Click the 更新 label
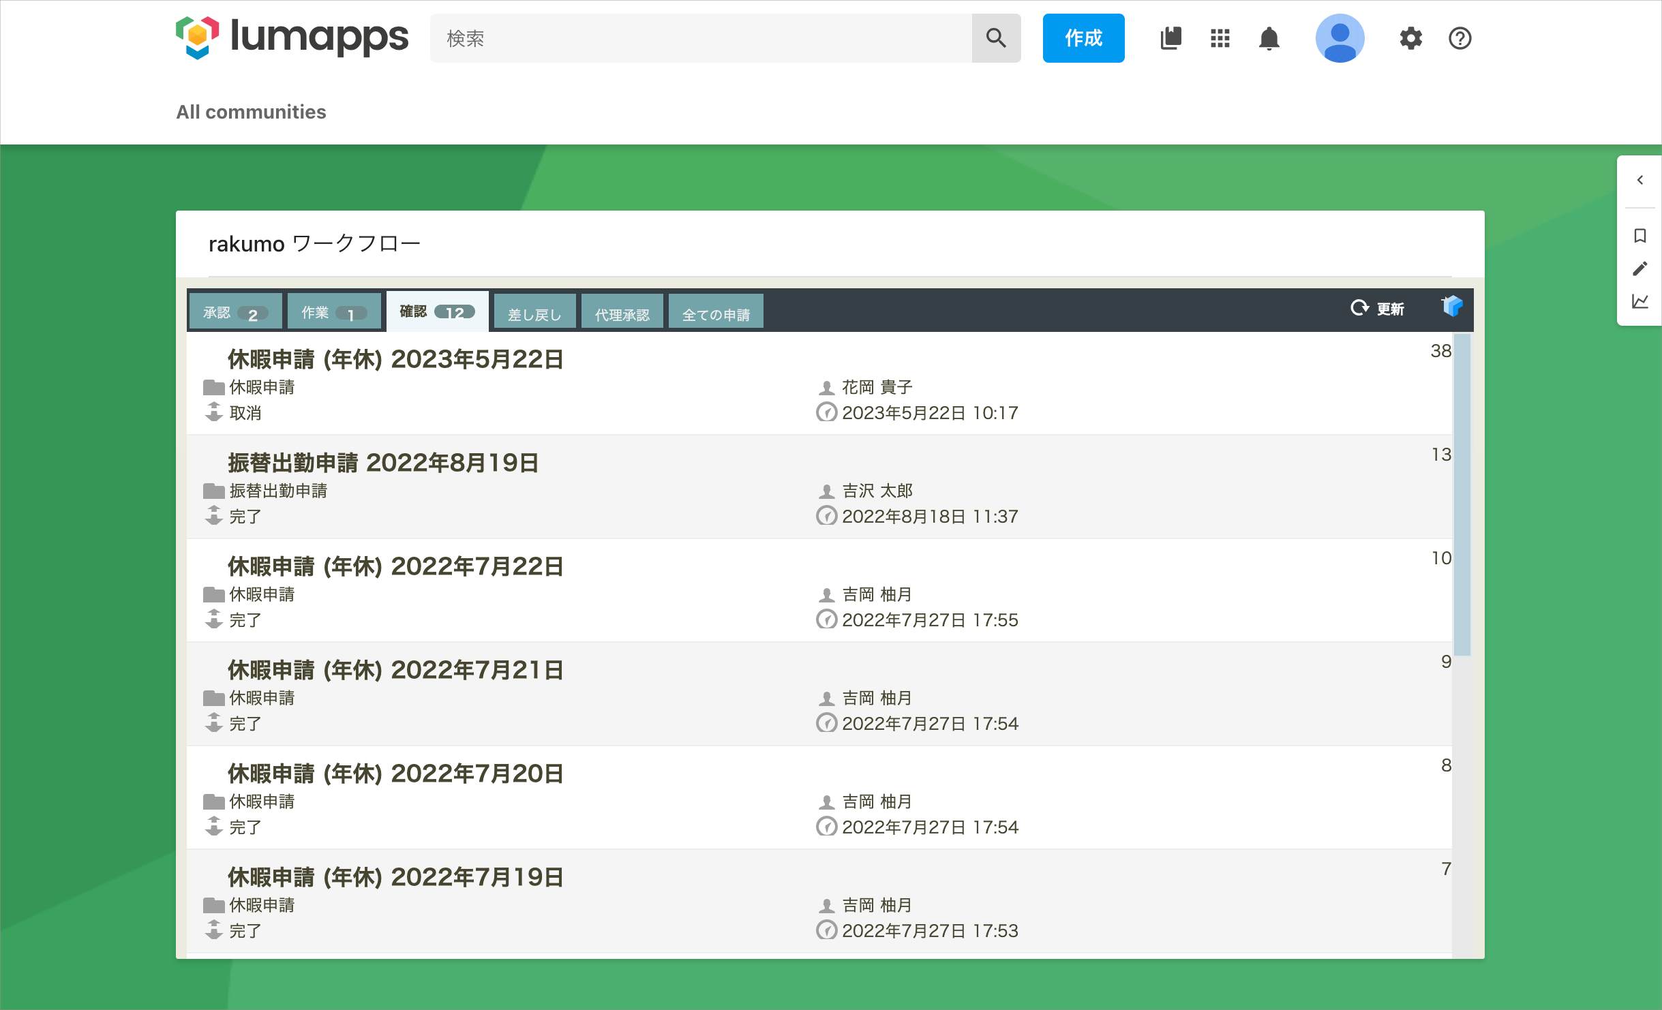The width and height of the screenshot is (1662, 1010). 1390,309
